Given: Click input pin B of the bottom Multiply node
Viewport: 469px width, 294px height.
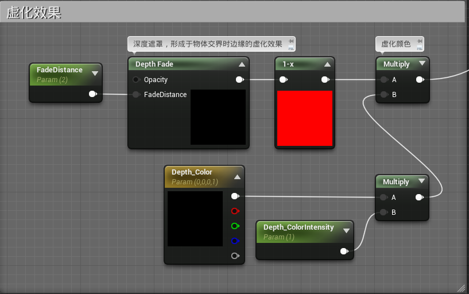Looking at the screenshot, I should (384, 212).
